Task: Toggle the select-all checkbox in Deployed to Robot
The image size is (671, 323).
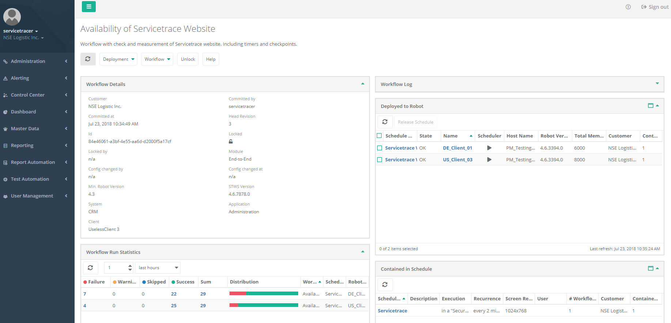Action: [379, 136]
